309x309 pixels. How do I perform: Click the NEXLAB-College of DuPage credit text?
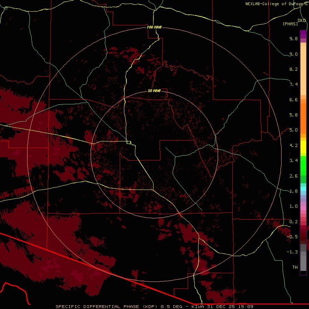pos(276,4)
